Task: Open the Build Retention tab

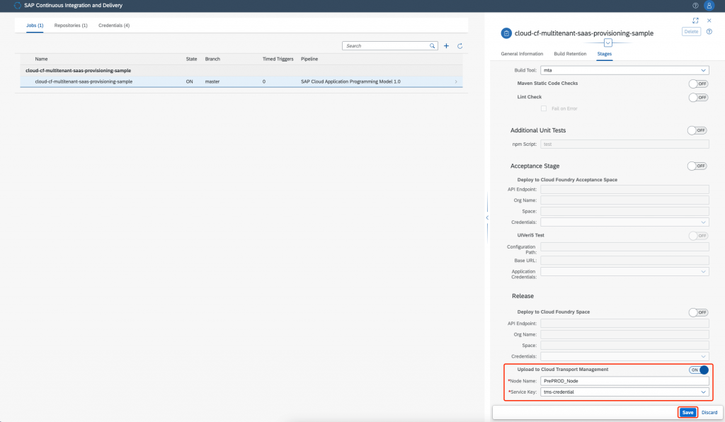Action: [x=570, y=54]
